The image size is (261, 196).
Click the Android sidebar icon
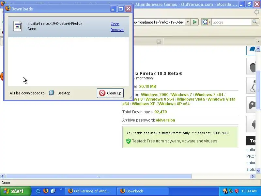click(251, 124)
